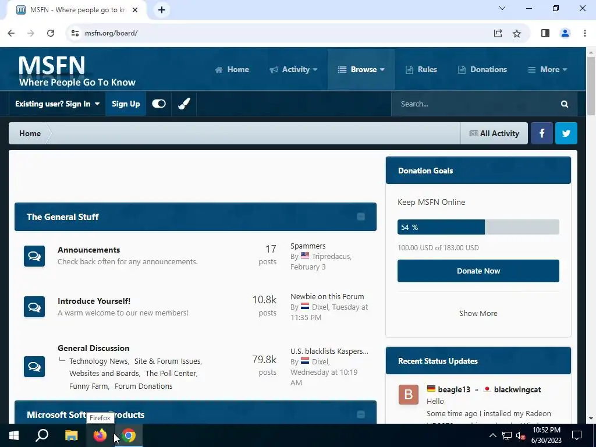
Task: Open the Activity menu
Action: pos(293,70)
